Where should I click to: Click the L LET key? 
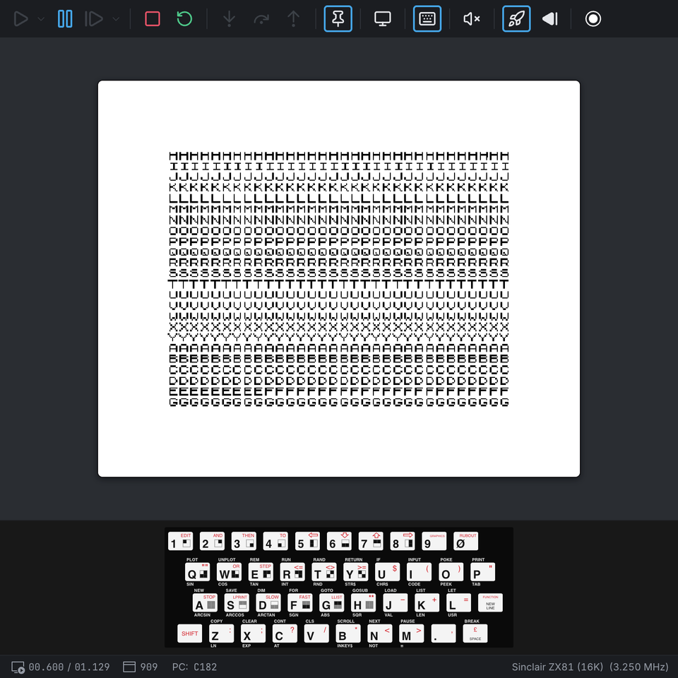[x=459, y=602]
